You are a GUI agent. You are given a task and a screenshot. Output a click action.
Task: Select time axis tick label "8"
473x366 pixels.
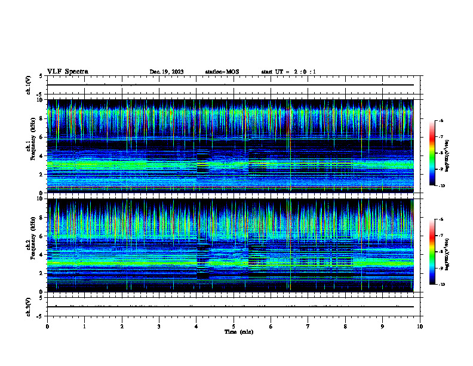(345, 327)
